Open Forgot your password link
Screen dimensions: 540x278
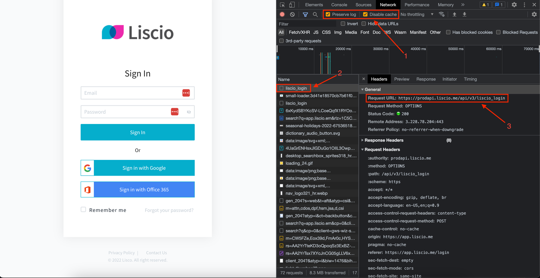pos(169,210)
